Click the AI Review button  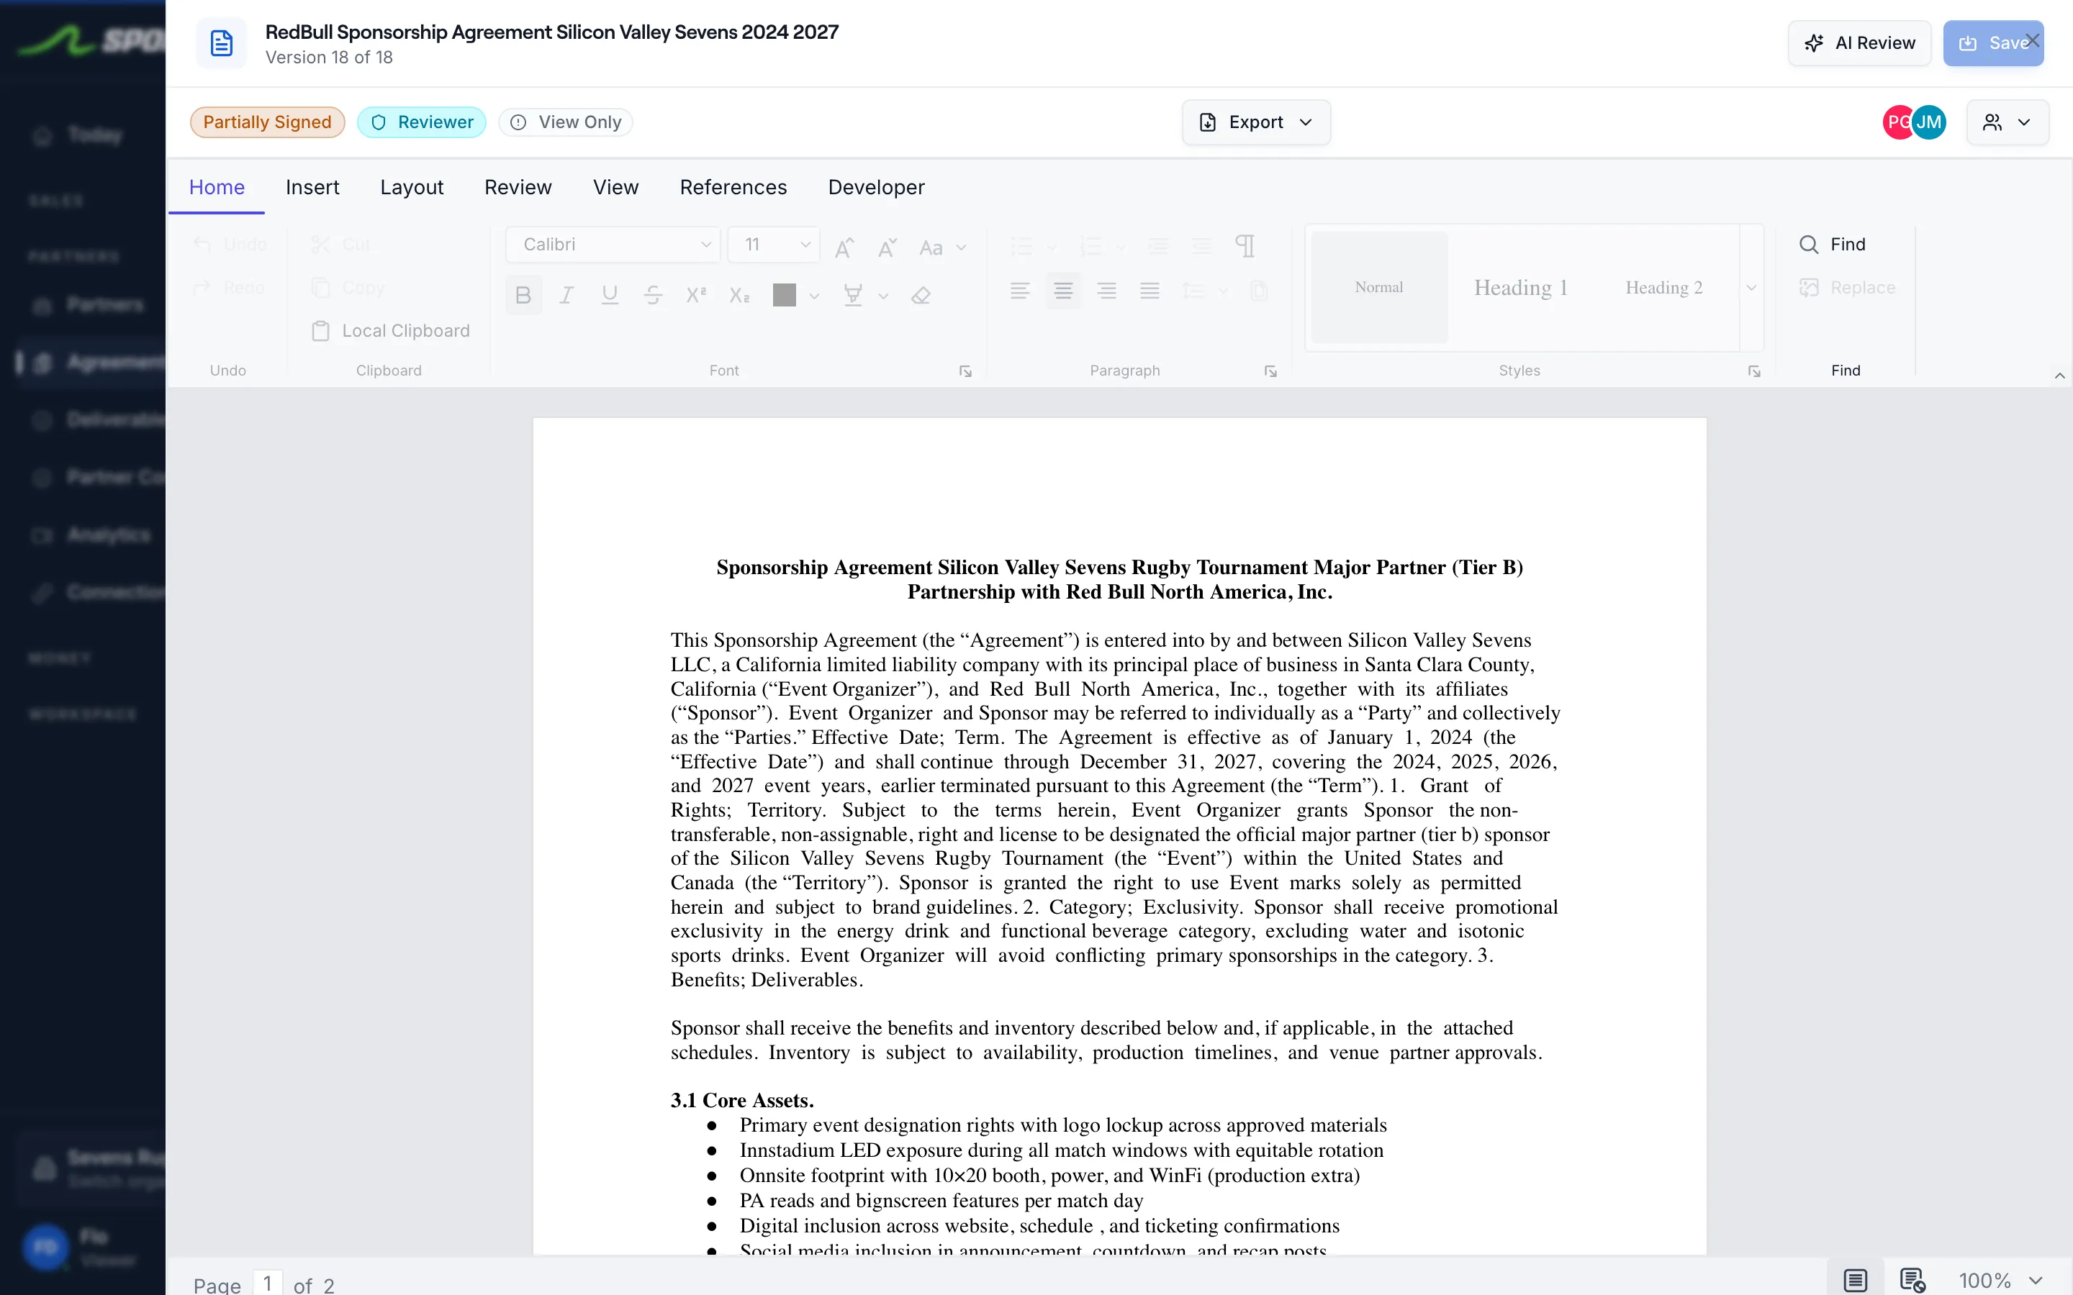[1860, 43]
